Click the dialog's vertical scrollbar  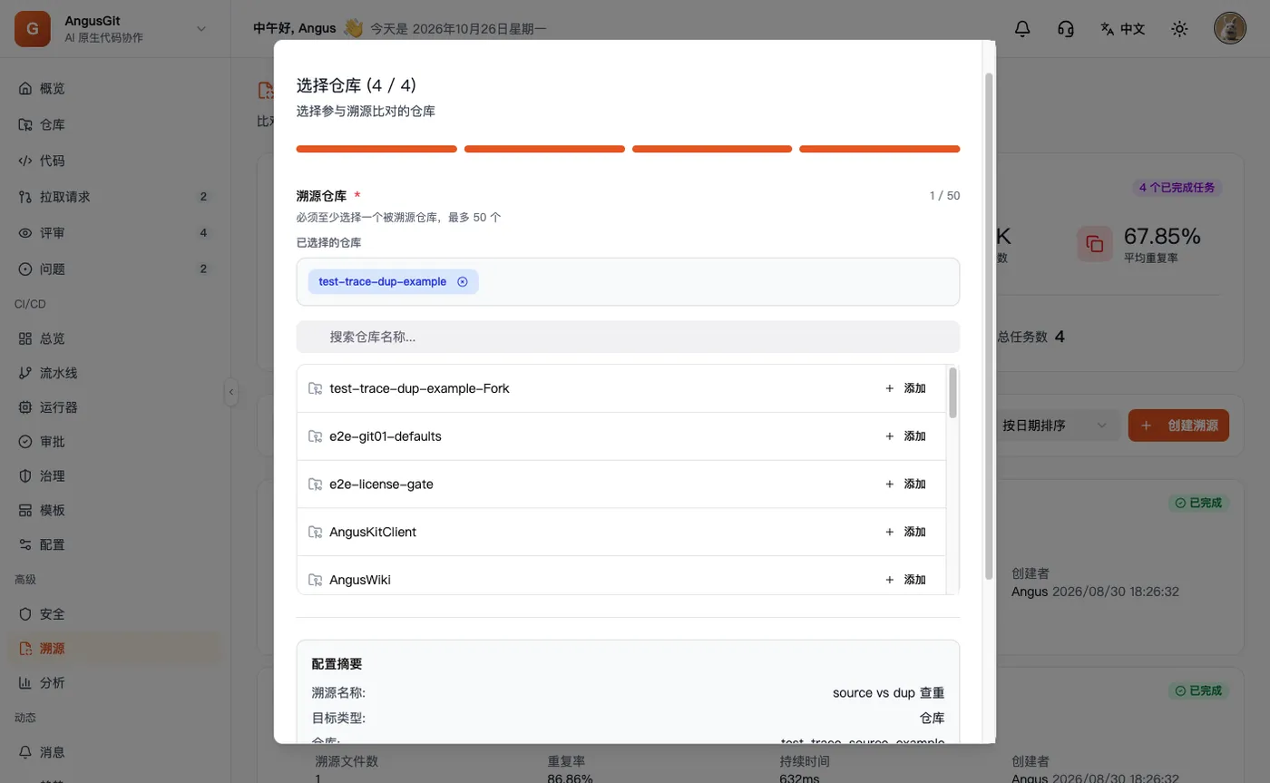(989, 326)
